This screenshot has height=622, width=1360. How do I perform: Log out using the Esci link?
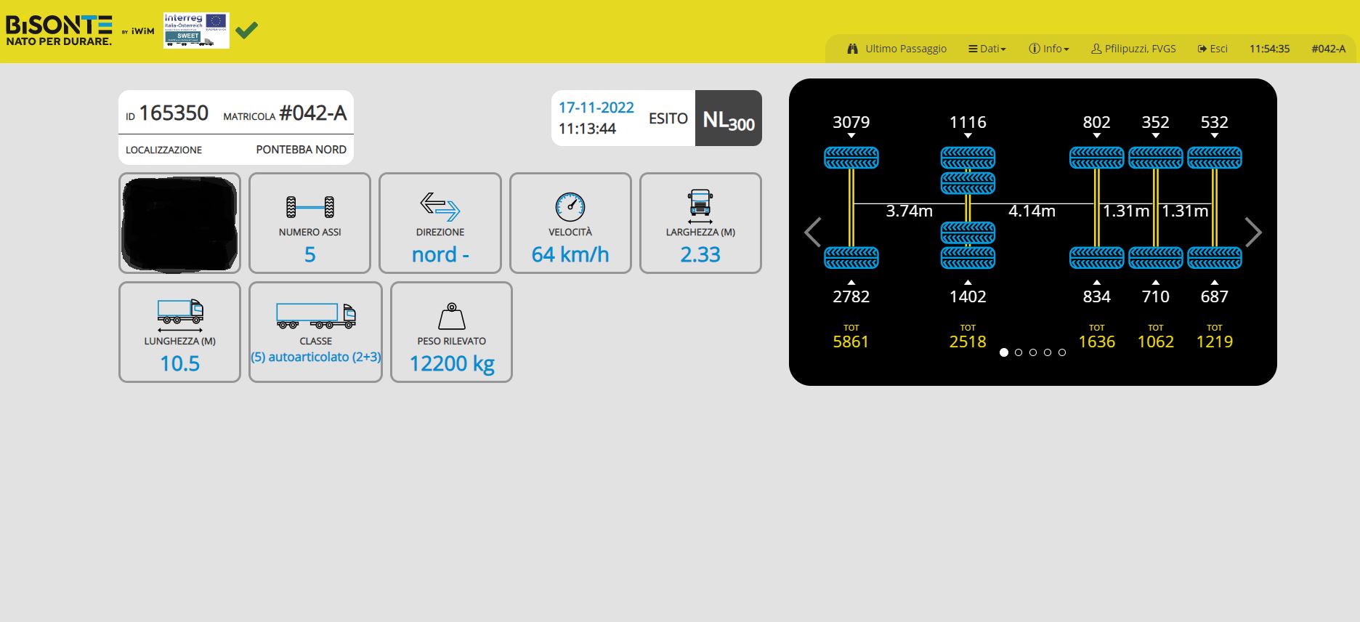click(1213, 49)
